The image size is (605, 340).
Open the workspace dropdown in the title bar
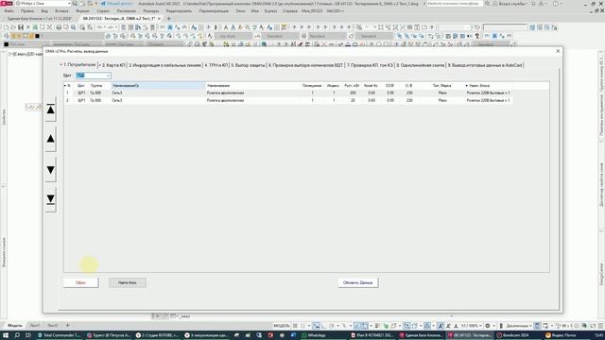point(43,4)
